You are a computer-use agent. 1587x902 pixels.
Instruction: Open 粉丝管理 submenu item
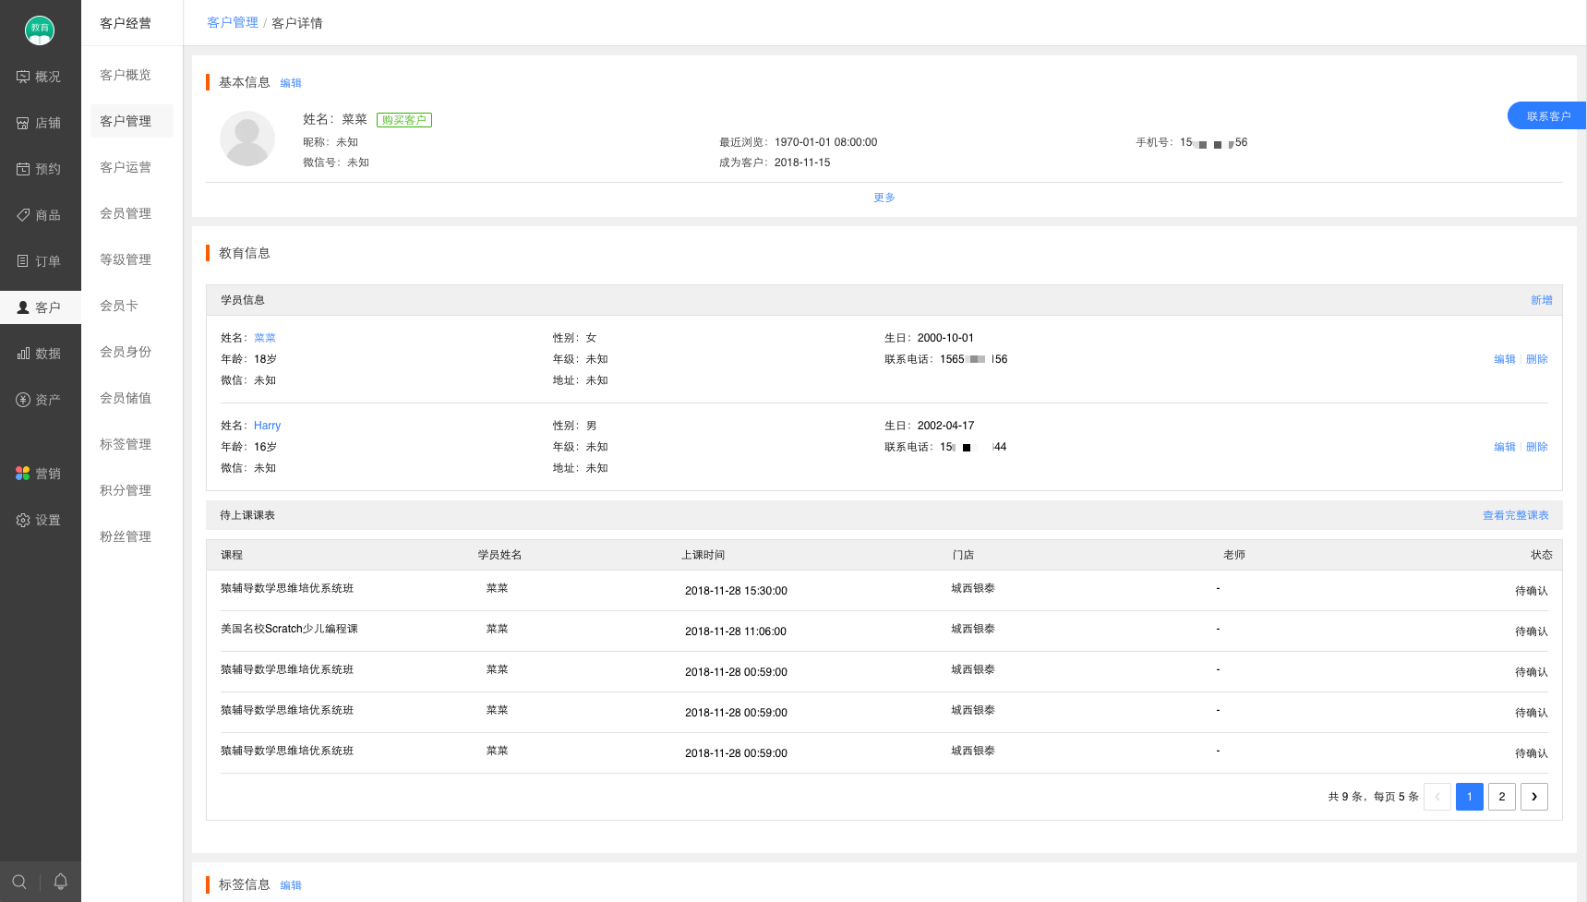126,536
